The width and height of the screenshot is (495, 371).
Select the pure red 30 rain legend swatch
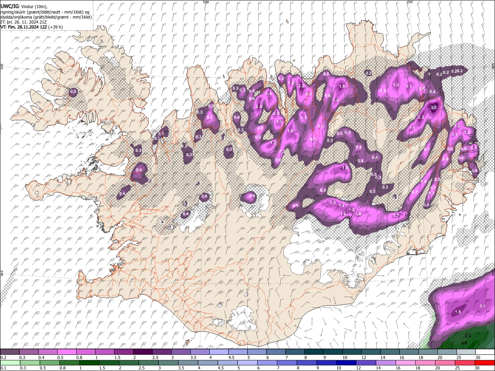(485, 362)
